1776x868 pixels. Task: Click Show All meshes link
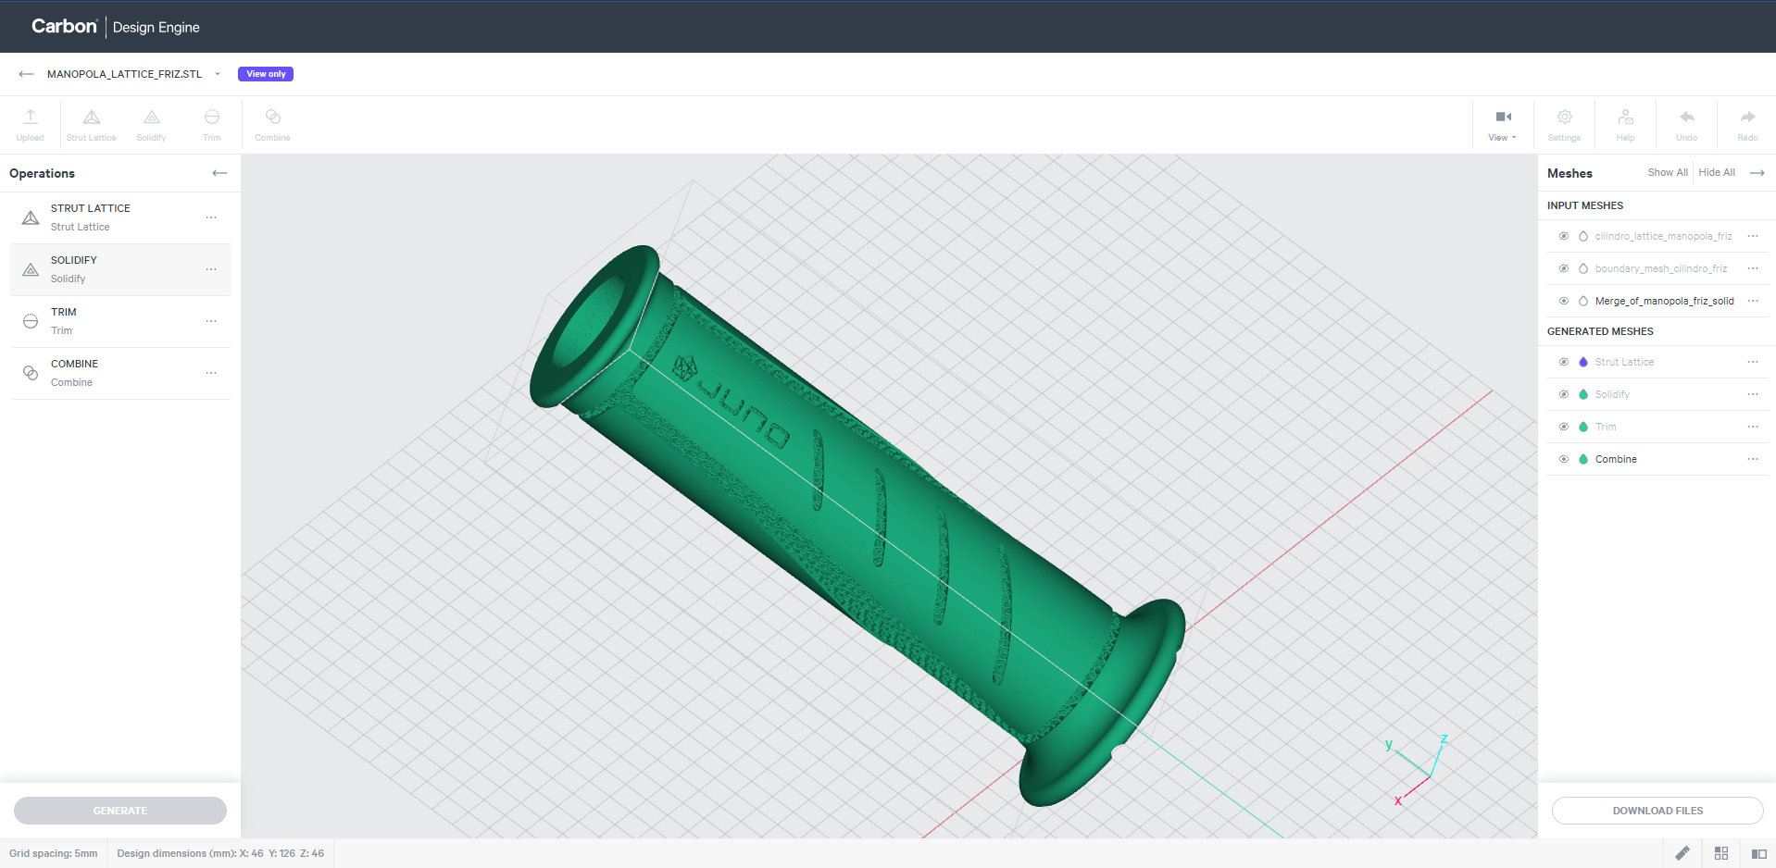coord(1668,173)
